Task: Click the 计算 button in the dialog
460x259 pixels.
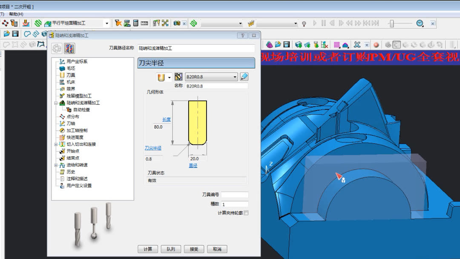Action: (x=148, y=249)
